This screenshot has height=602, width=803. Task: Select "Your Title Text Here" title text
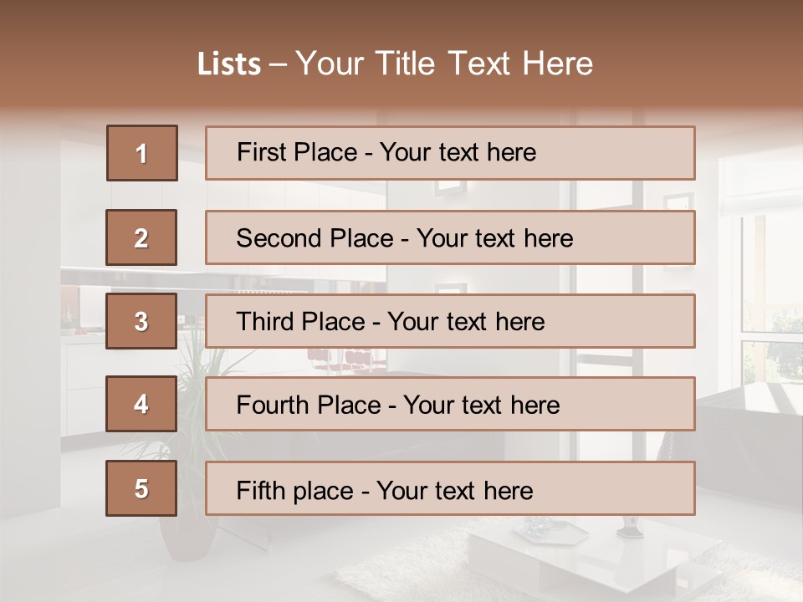[444, 64]
